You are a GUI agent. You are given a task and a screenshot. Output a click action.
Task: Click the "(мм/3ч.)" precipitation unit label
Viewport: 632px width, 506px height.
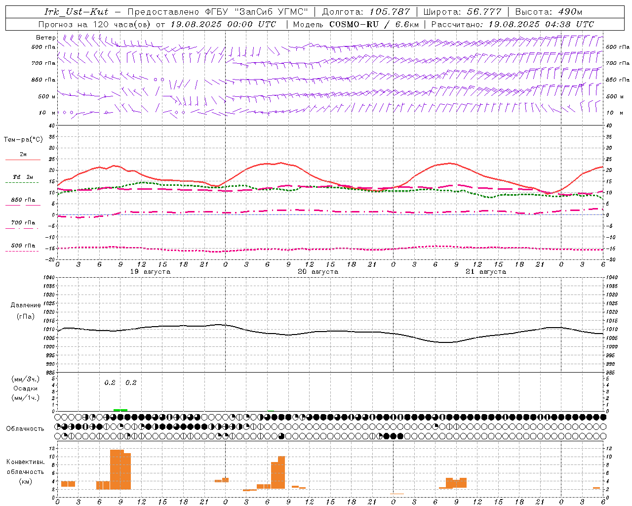pyautogui.click(x=26, y=379)
